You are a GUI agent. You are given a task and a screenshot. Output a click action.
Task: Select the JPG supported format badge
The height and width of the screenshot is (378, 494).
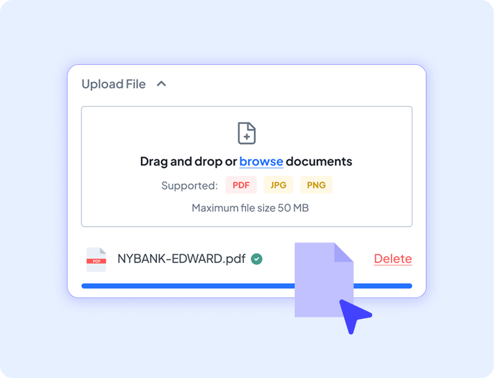pyautogui.click(x=278, y=185)
